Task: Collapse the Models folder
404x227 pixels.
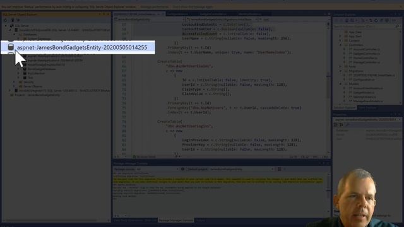Action: [x=340, y=84]
